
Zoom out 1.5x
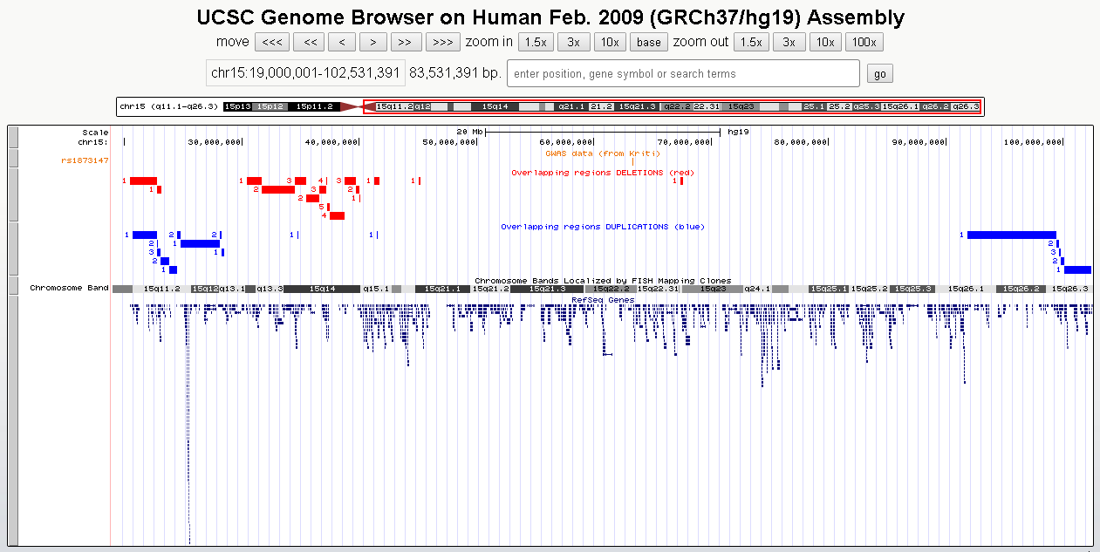coord(750,42)
